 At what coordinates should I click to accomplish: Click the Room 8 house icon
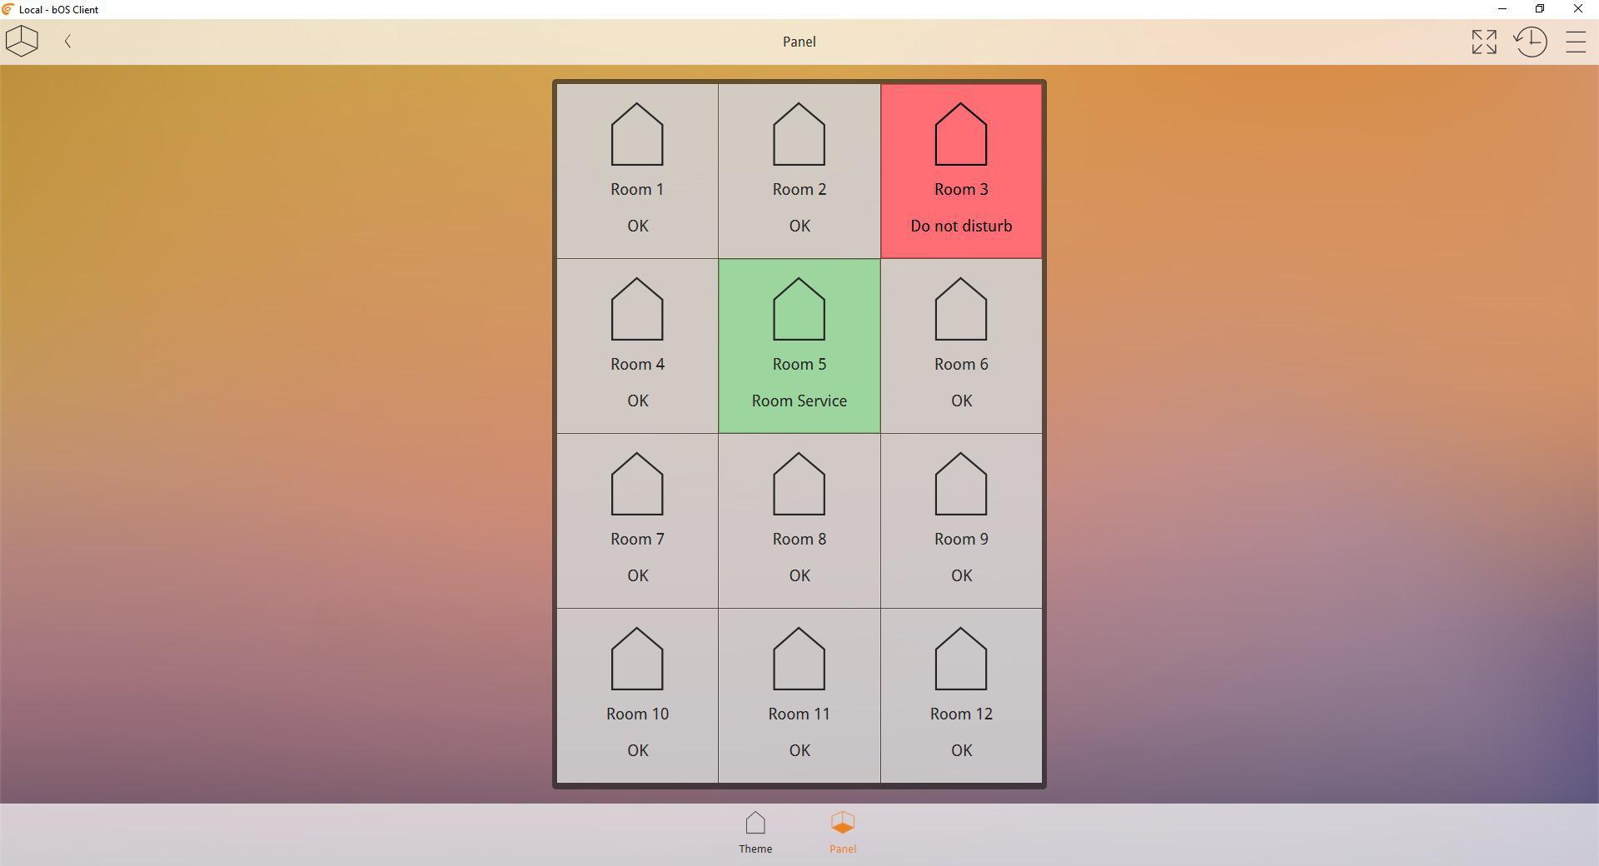click(799, 485)
